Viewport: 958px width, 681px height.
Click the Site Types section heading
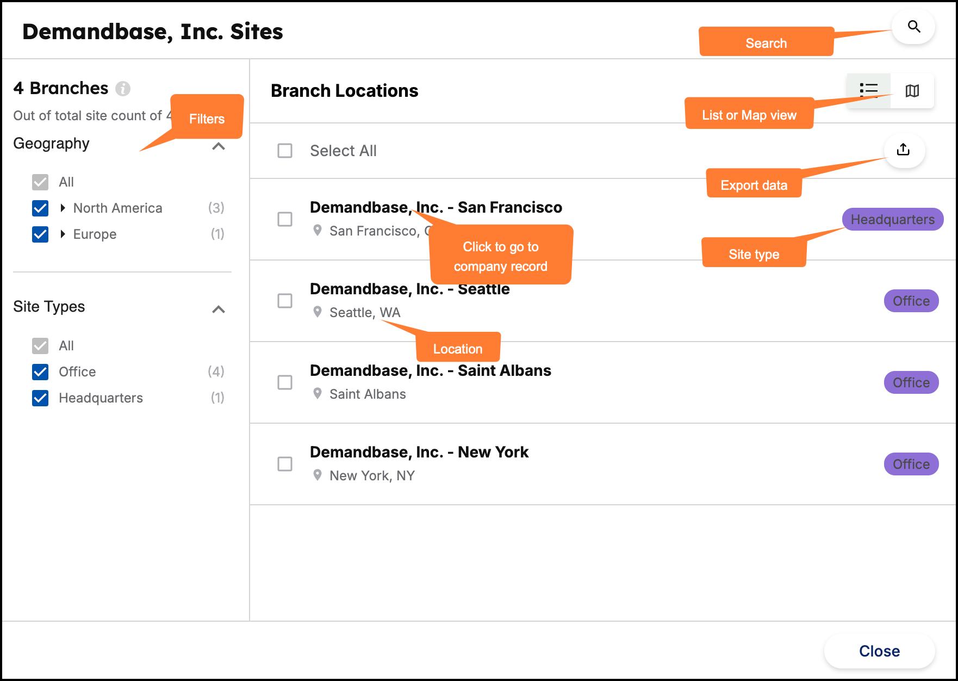pos(49,307)
